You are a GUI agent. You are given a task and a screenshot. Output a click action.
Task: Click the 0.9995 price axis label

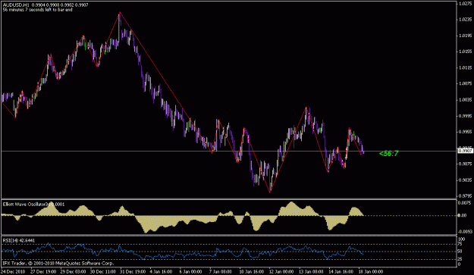[x=465, y=116]
